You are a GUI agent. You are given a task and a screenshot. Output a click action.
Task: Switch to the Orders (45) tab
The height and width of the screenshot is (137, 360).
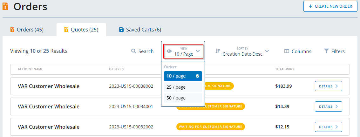pyautogui.click(x=27, y=30)
